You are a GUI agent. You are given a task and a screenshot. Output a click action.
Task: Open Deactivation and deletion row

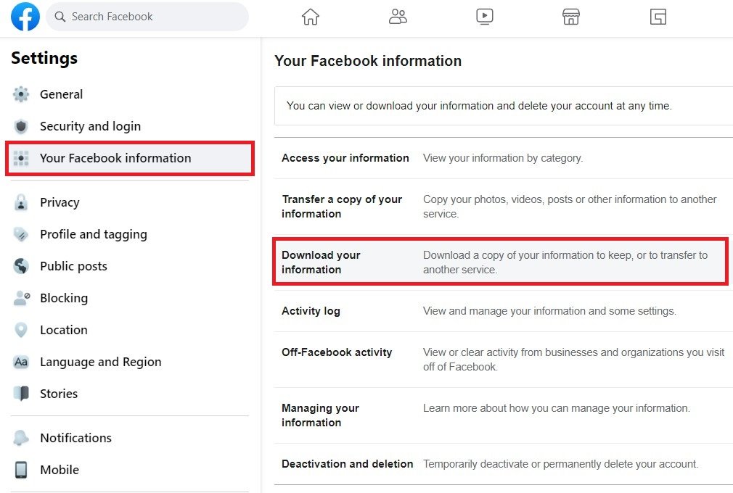point(347,464)
